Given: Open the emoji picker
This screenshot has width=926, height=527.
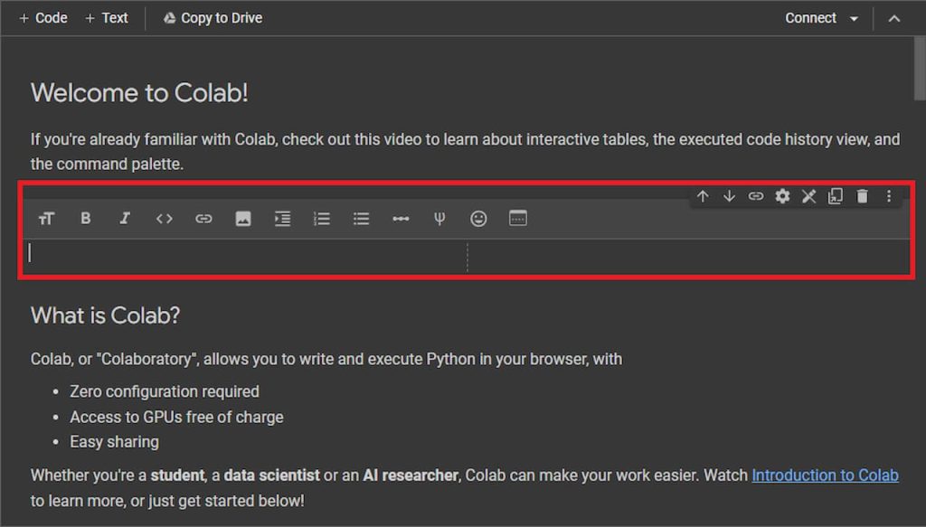Looking at the screenshot, I should pos(479,219).
